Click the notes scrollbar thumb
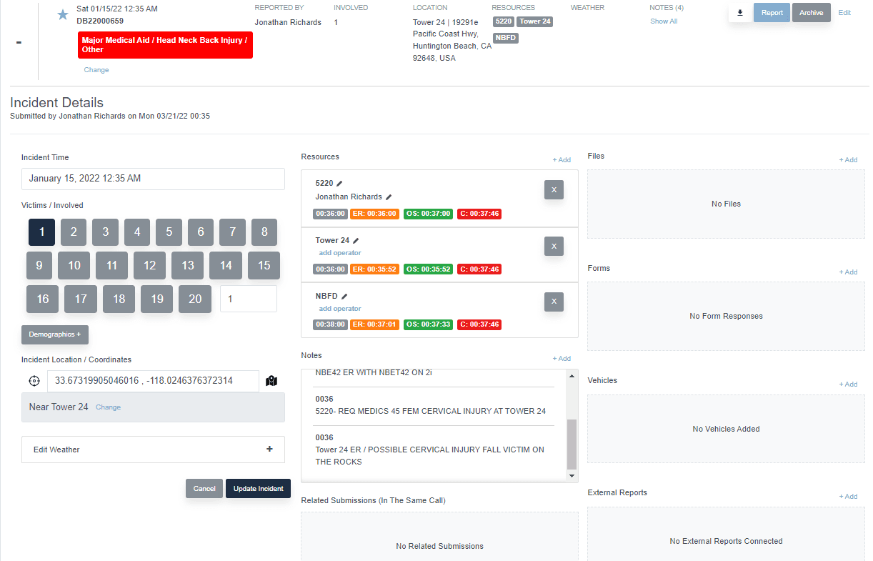Viewport: 873px width, 561px height. (x=572, y=444)
